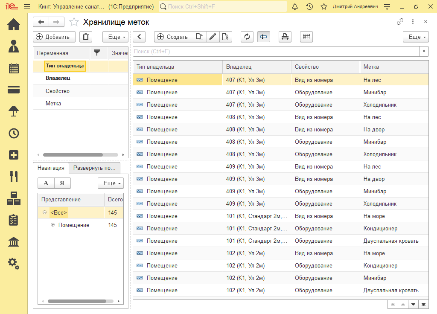Click the navigation panel horizontal scrollbar
The width and height of the screenshot is (437, 314).
click(x=77, y=301)
